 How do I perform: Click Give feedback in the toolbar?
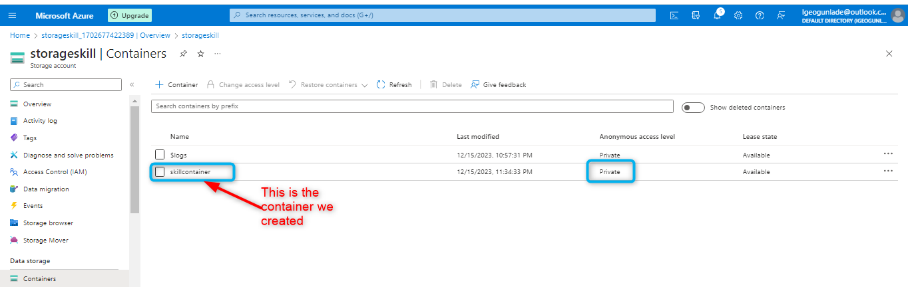click(498, 84)
